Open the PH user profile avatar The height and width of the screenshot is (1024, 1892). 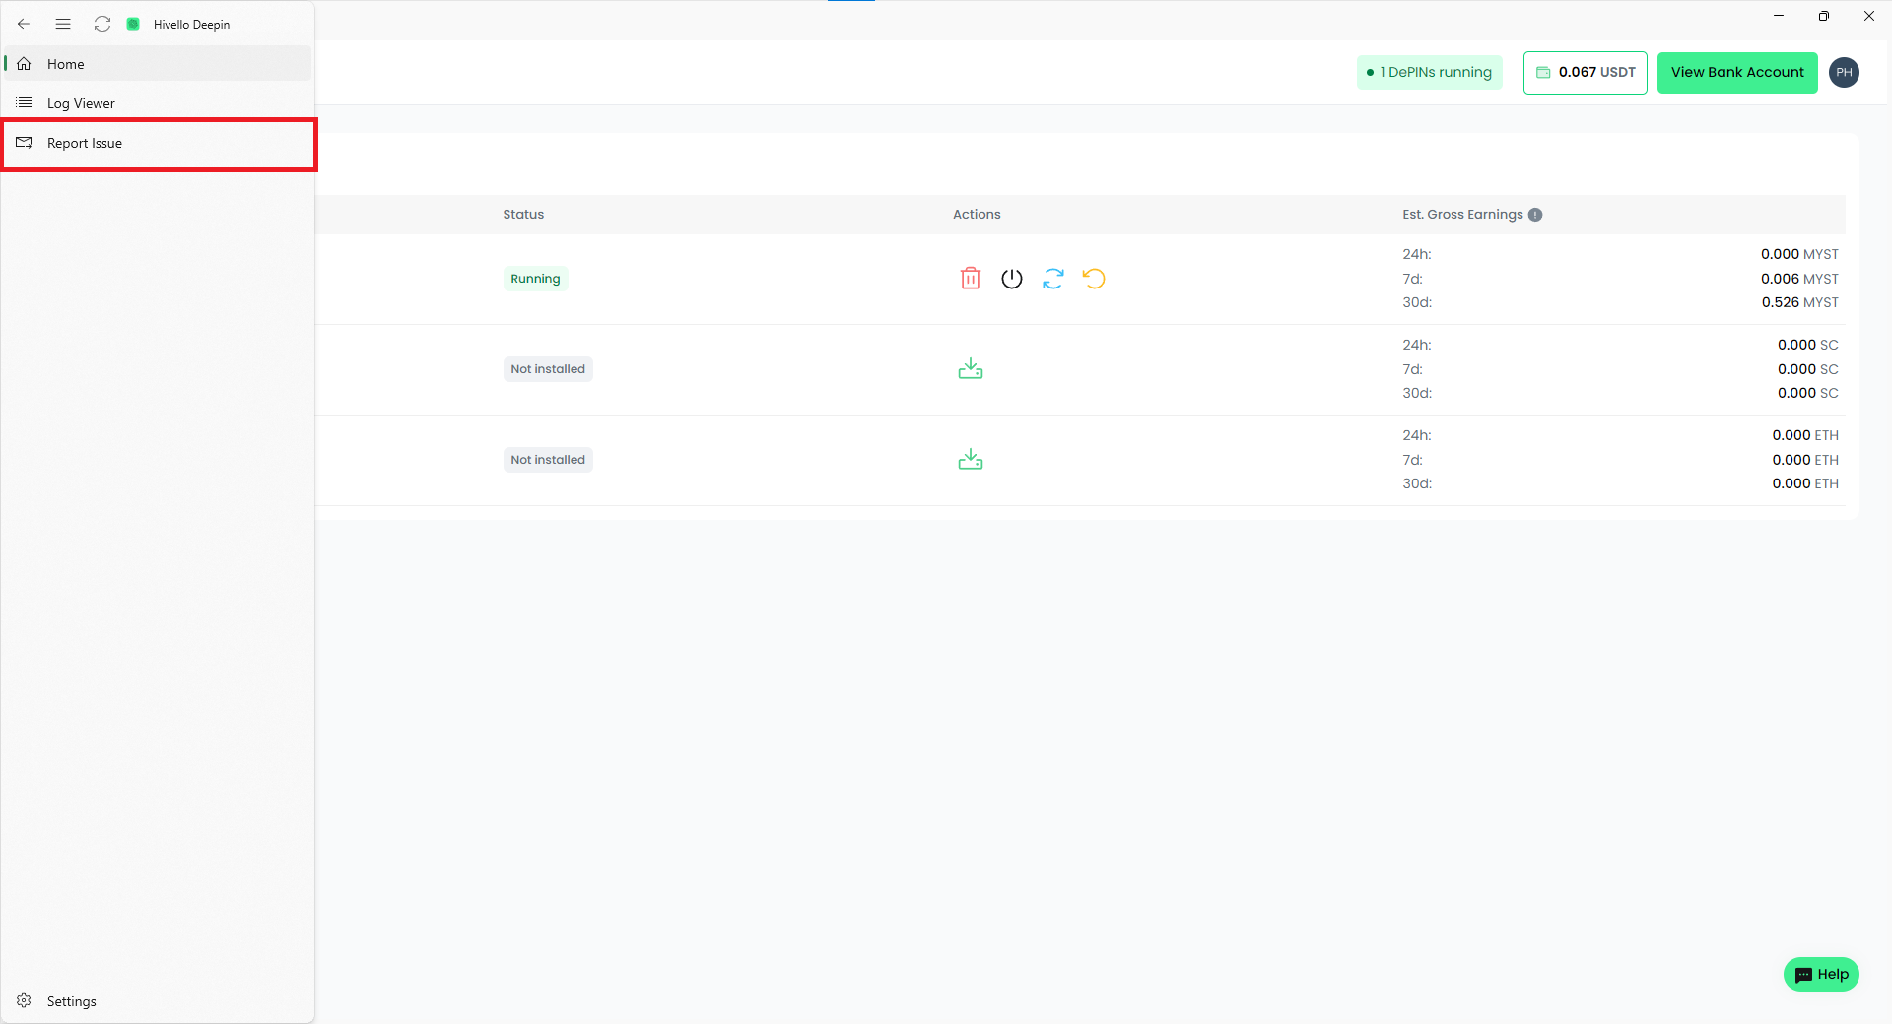pyautogui.click(x=1844, y=73)
